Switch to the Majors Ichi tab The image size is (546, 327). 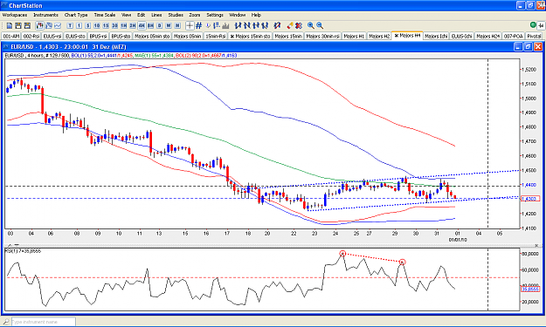tap(436, 36)
